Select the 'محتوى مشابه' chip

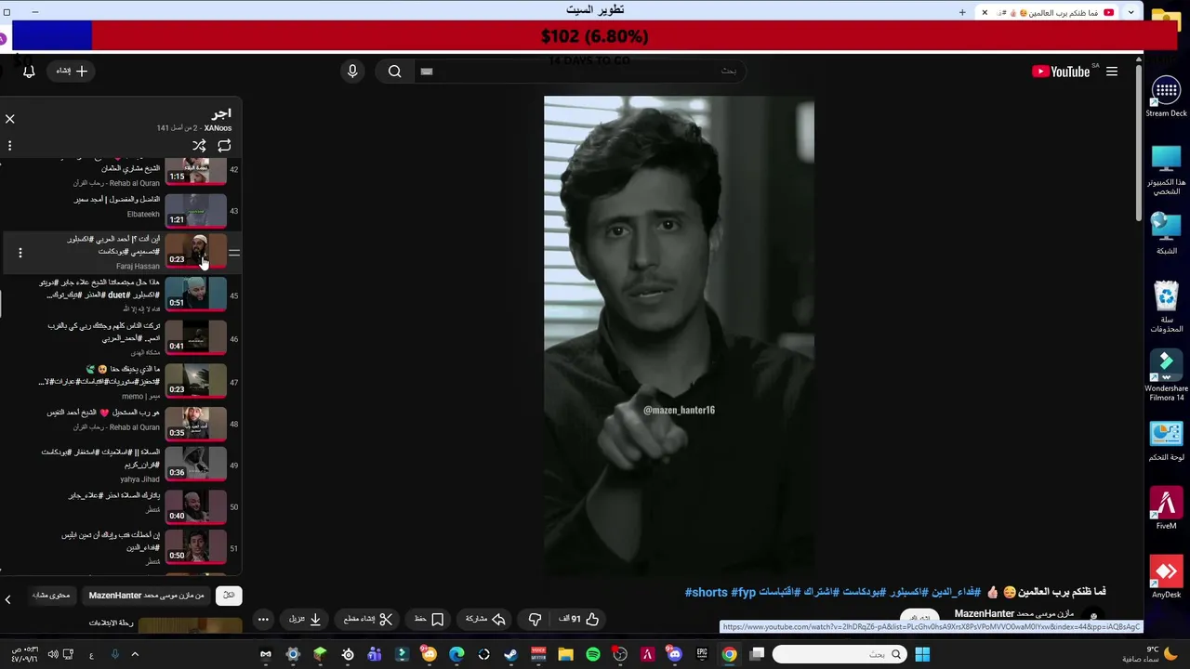(x=51, y=596)
